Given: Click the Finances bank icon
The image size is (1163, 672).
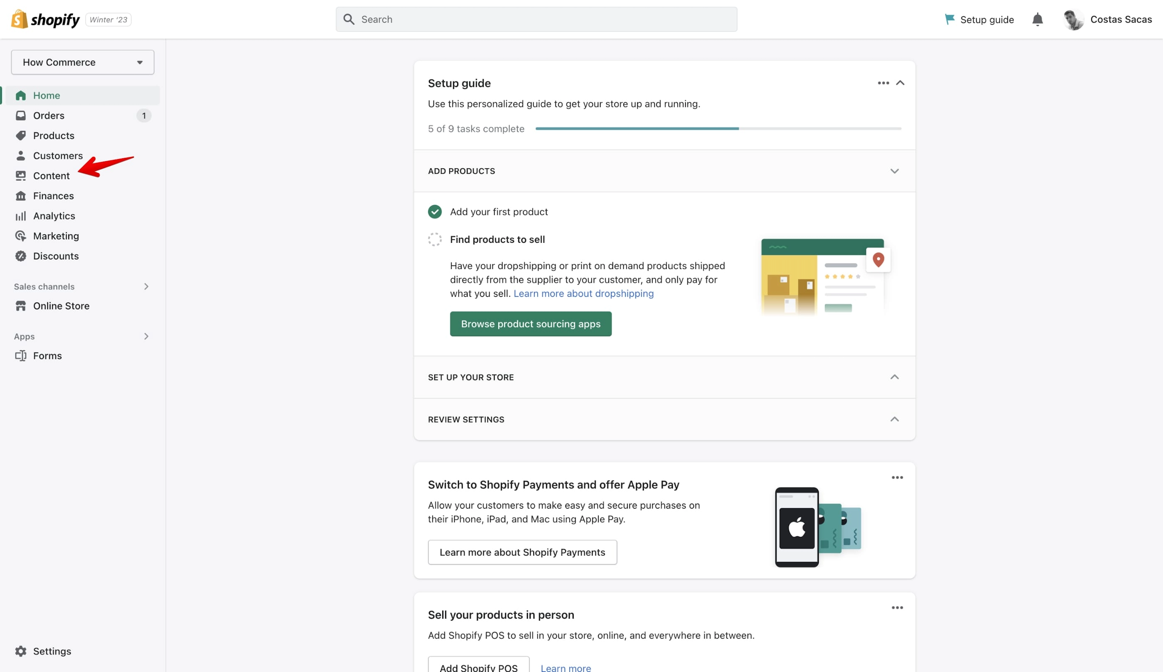Looking at the screenshot, I should click(21, 195).
